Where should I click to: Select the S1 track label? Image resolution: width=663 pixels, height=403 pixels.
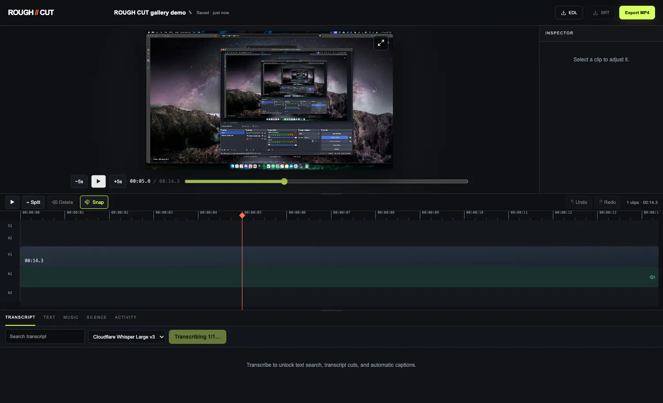pos(10,226)
